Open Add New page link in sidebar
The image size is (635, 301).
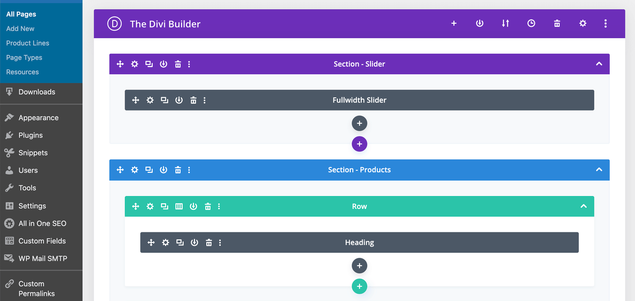tap(20, 29)
